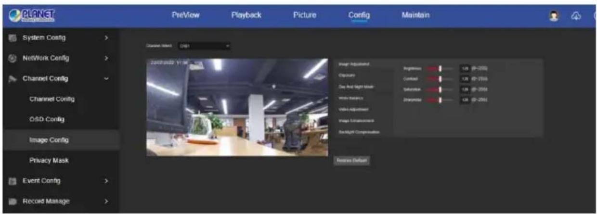The height and width of the screenshot is (214, 597).
Task: Click the Sharpness value field
Action: coord(465,100)
